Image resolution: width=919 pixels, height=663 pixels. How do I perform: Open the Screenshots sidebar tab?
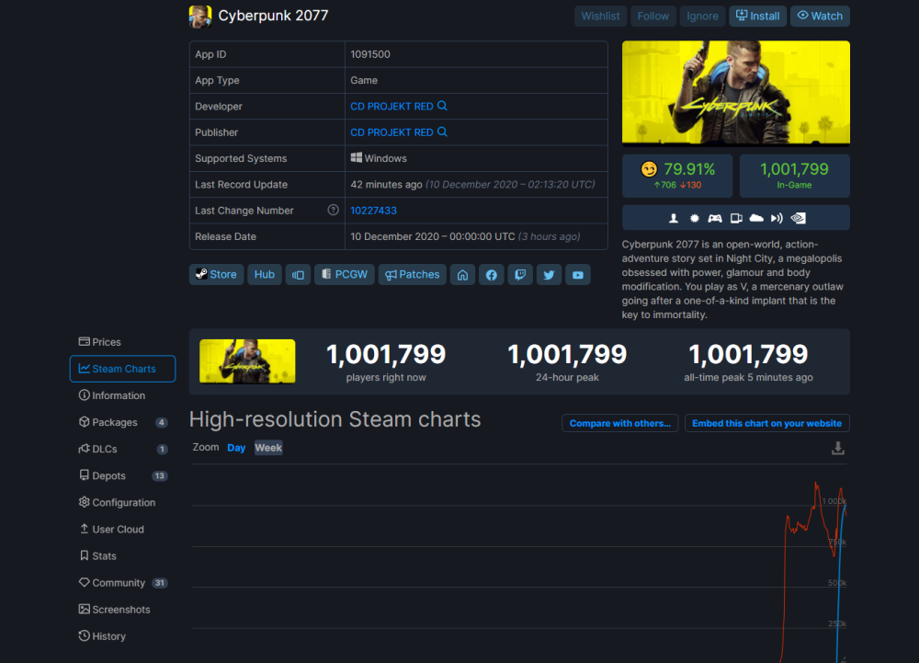122,610
